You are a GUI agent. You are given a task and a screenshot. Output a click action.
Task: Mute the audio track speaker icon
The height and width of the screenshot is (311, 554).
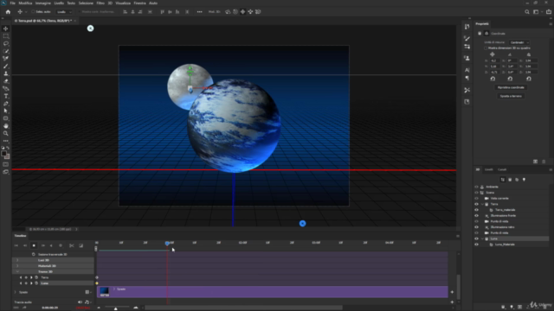click(x=80, y=302)
